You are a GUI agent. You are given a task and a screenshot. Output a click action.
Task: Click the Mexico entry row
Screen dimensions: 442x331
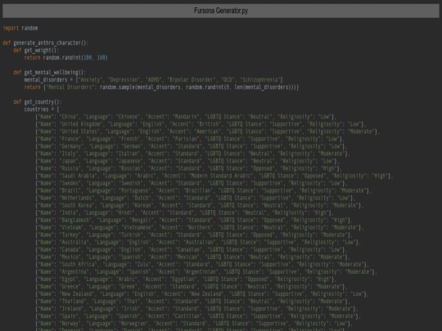(192, 257)
